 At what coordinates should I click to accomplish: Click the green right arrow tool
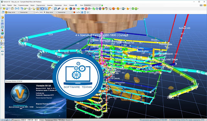click(x=78, y=9)
